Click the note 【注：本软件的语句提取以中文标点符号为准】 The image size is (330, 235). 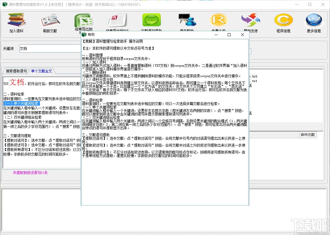pos(118,48)
